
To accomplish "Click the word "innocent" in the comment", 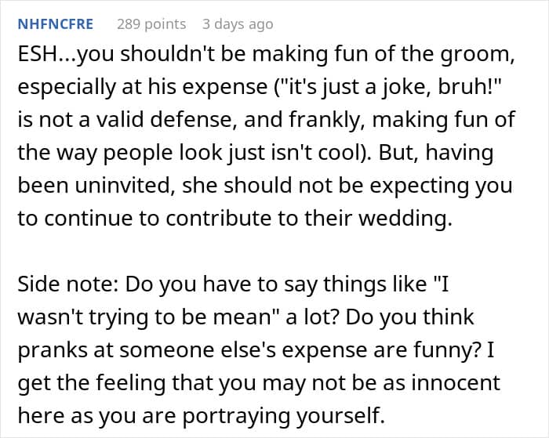I will click(x=456, y=382).
